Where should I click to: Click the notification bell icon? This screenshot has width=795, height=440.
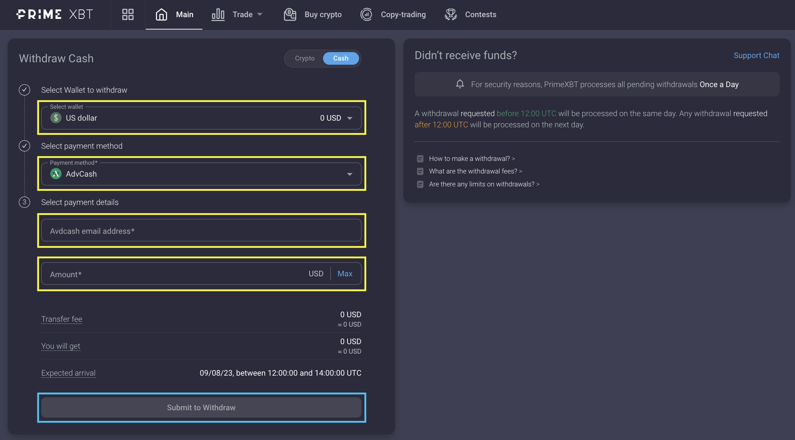click(460, 84)
